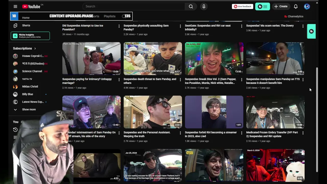
Task: Open title 'Medicated Frozen Embry Transfer'
Action: [x=272, y=134]
